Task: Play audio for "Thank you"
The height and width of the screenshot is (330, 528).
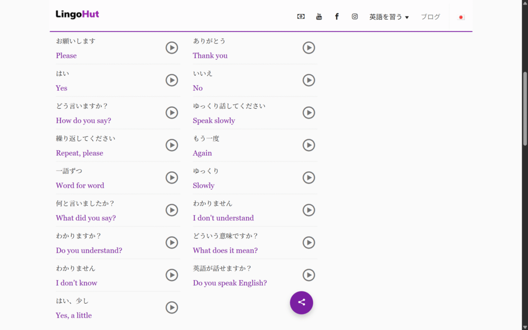Action: (x=308, y=48)
